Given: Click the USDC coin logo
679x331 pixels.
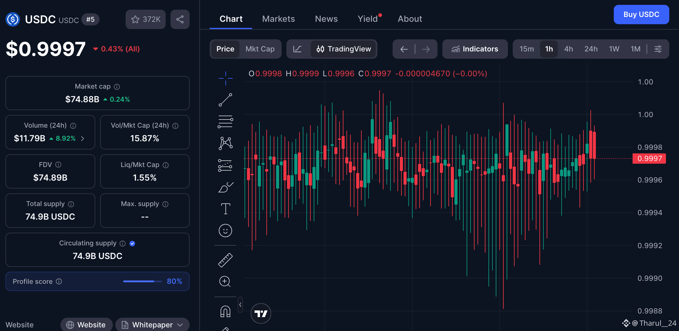Looking at the screenshot, I should 13,19.
